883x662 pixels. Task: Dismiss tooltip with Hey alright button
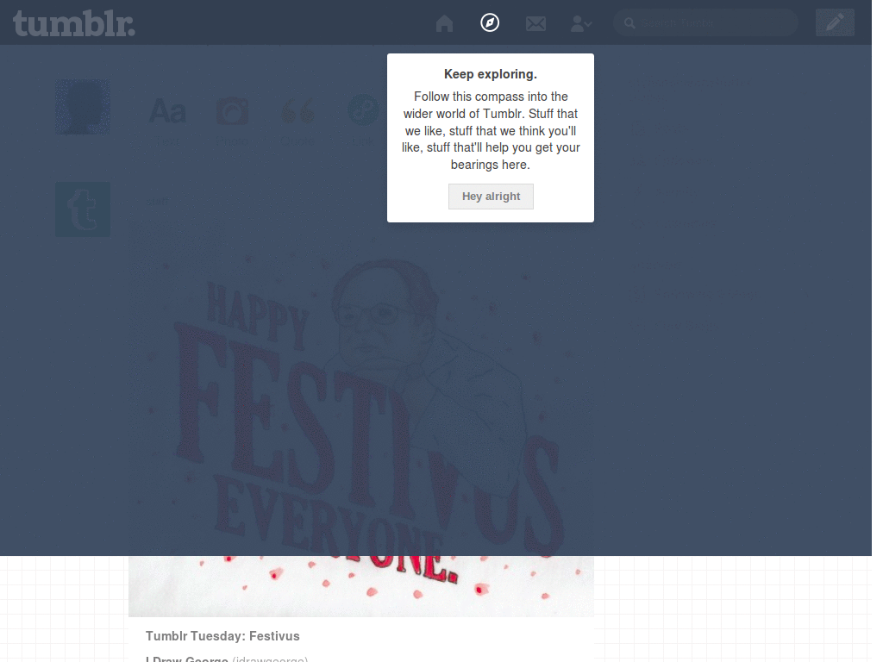tap(491, 197)
